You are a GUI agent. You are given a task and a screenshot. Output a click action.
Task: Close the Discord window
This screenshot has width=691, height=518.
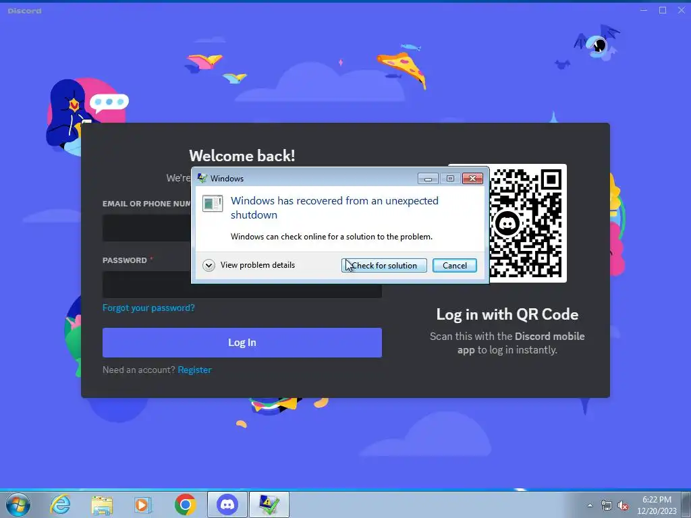(682, 10)
